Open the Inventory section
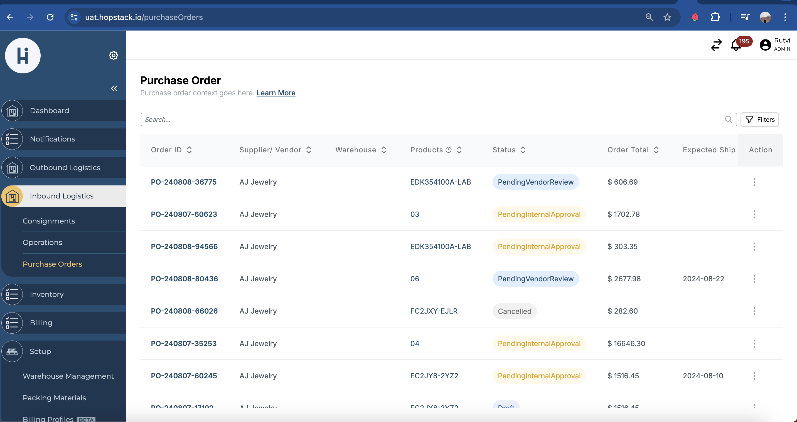 click(46, 294)
